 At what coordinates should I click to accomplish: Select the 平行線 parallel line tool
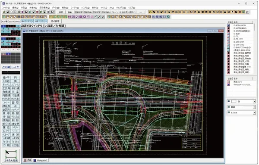16,88
